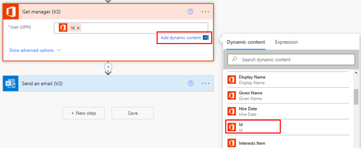
Task: Open the Get manager (V2) ellipsis menu
Action: coord(206,12)
